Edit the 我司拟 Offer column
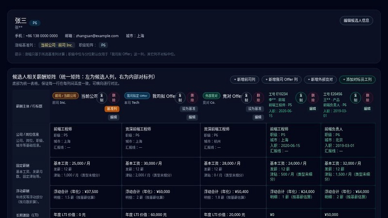Image resolution: width=388 pixels, height=218 pixels. tap(192, 117)
